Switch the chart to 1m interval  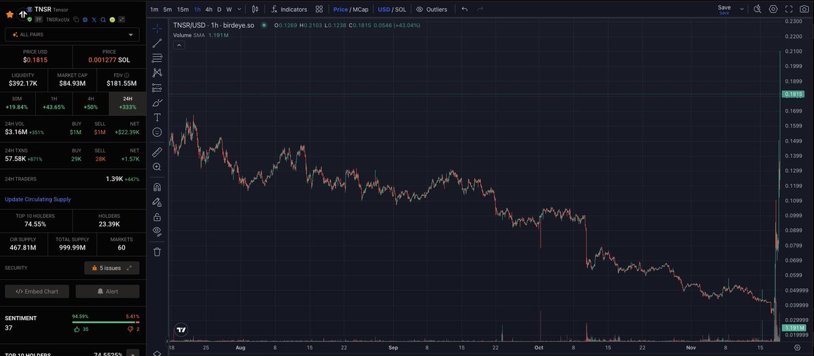(155, 9)
